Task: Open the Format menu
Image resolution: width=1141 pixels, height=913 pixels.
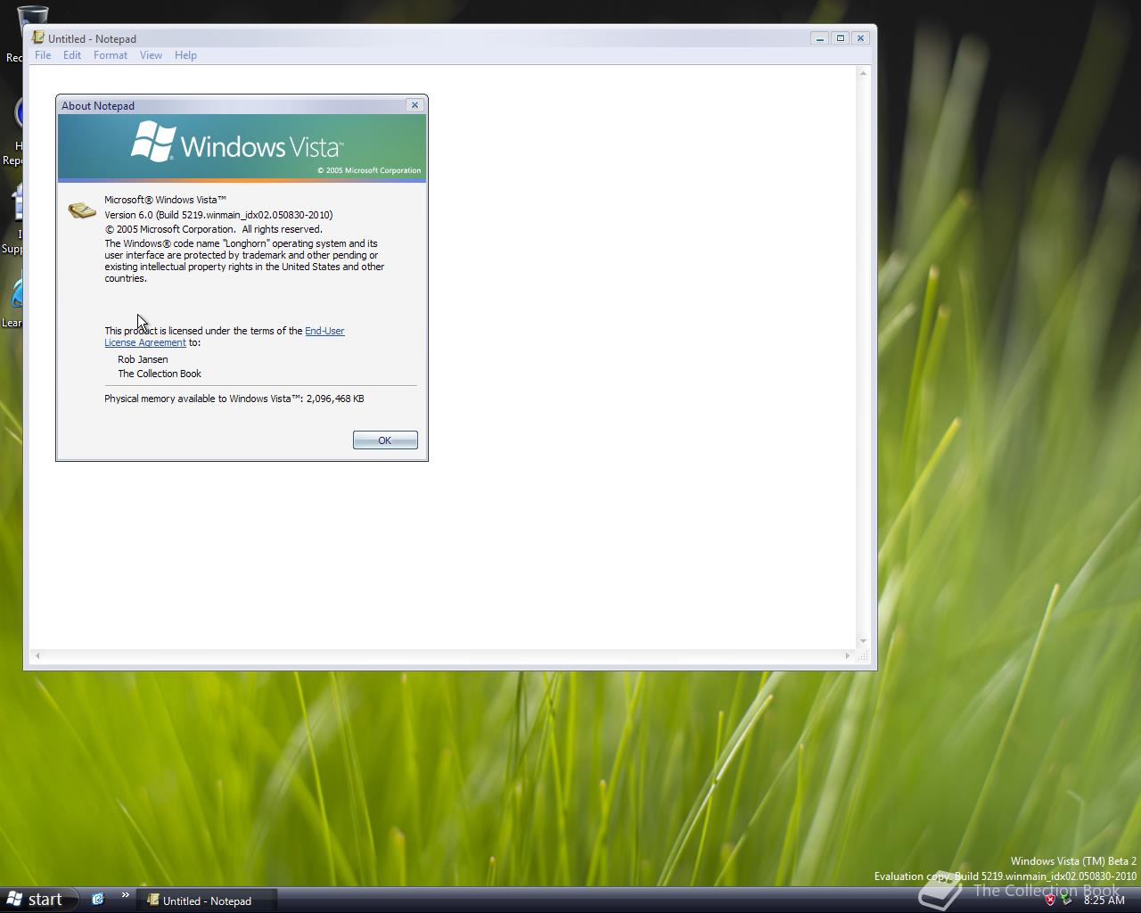Action: [111, 55]
